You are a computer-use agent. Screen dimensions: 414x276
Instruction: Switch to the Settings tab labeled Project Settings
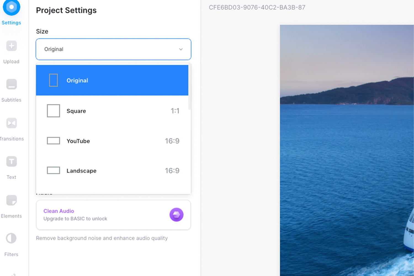(11, 12)
